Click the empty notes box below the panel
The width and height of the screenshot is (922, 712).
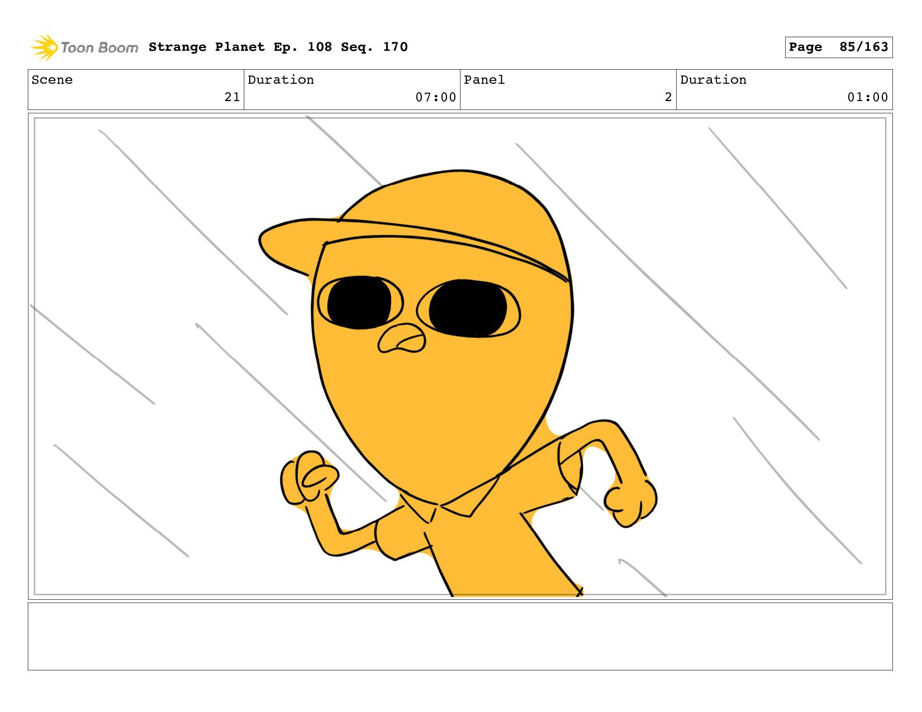pyautogui.click(x=460, y=636)
